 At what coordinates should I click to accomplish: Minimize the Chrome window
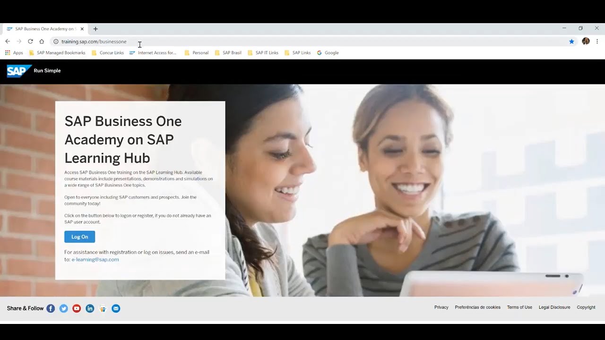(x=564, y=28)
